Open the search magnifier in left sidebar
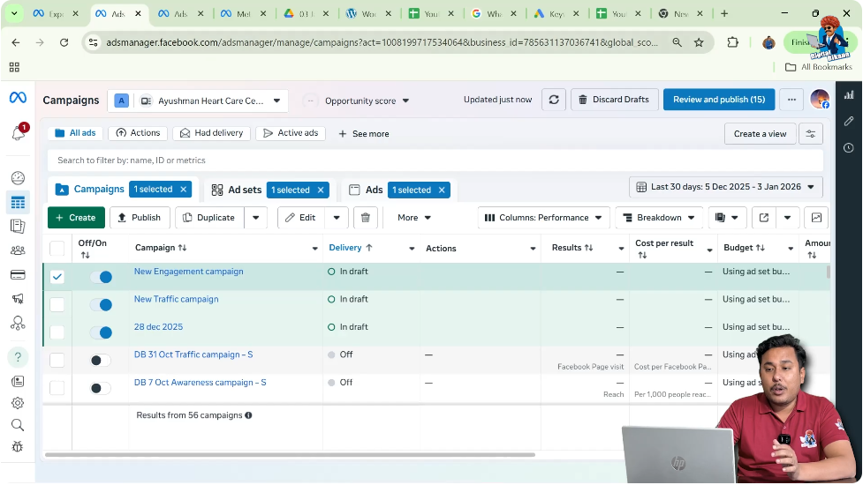The image size is (863, 485). coord(18,425)
